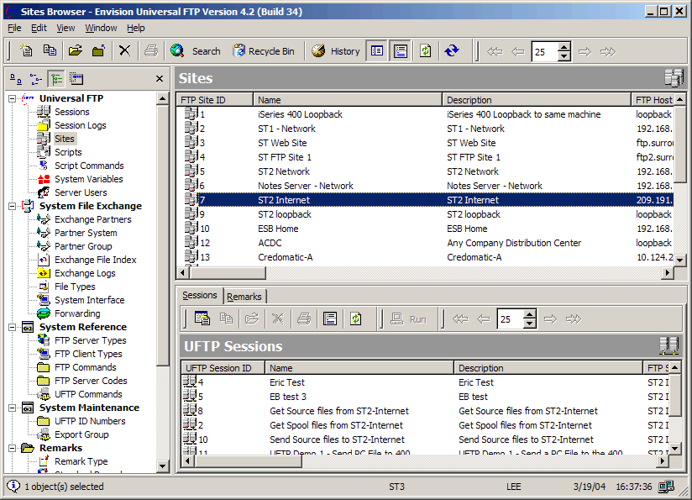Open the View menu
Viewport: 692px width, 500px height.
click(x=66, y=29)
